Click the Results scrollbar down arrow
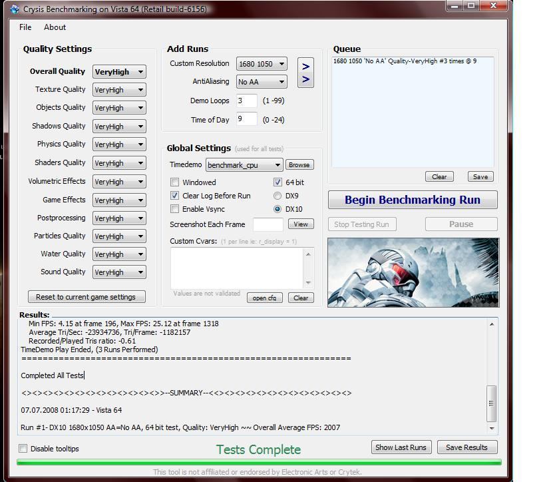Screen dimensions: 559x482 coord(492,428)
